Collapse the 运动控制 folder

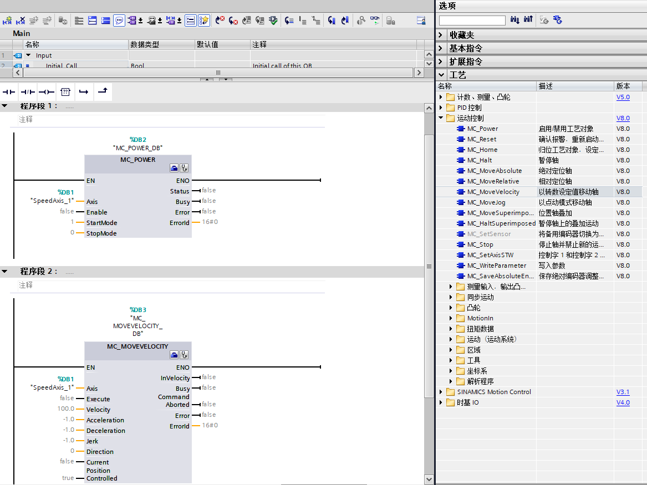point(441,118)
